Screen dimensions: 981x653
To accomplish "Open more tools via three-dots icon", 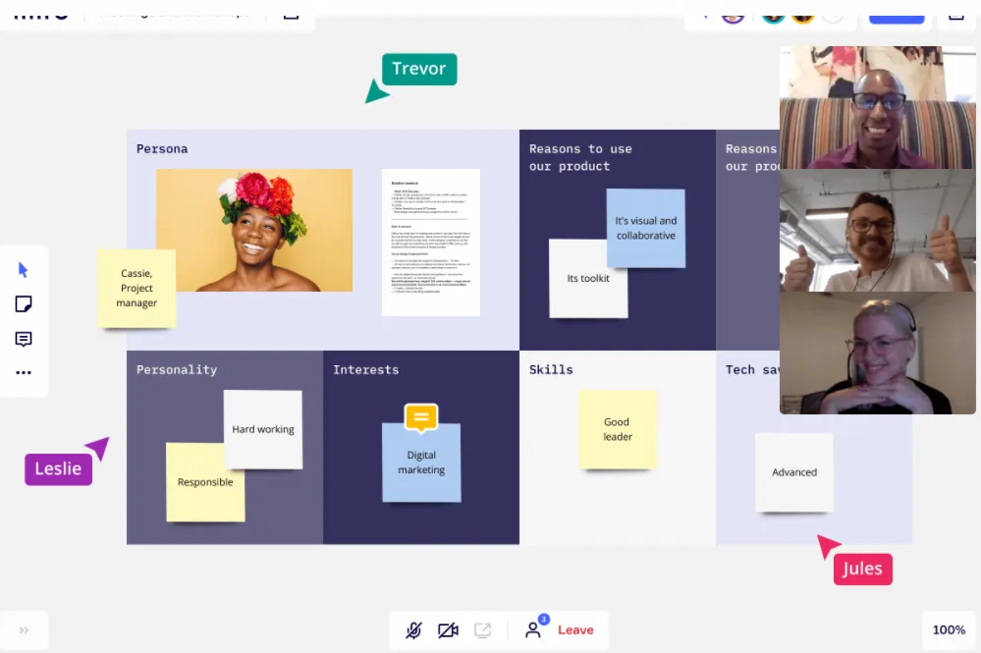I will click(x=24, y=373).
